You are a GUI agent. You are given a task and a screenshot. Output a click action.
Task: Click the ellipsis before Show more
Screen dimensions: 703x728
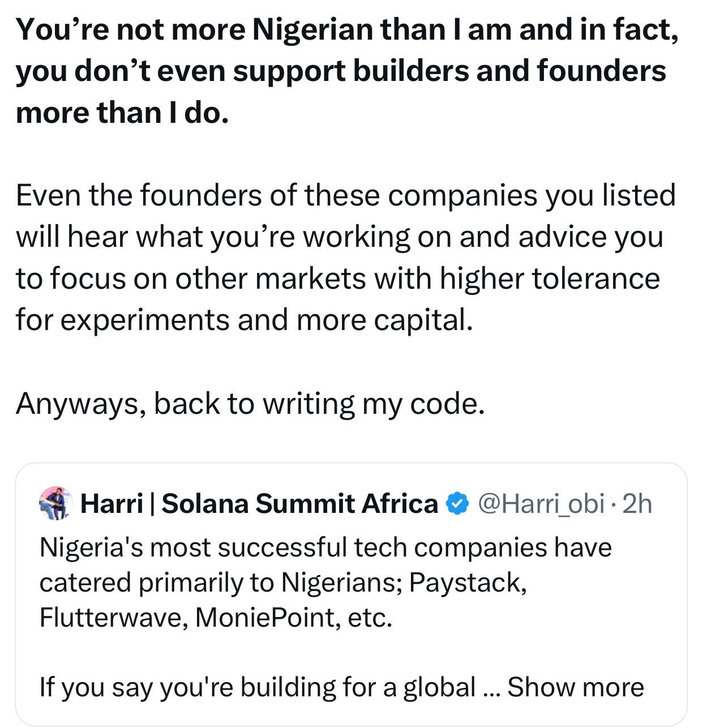pos(490,688)
